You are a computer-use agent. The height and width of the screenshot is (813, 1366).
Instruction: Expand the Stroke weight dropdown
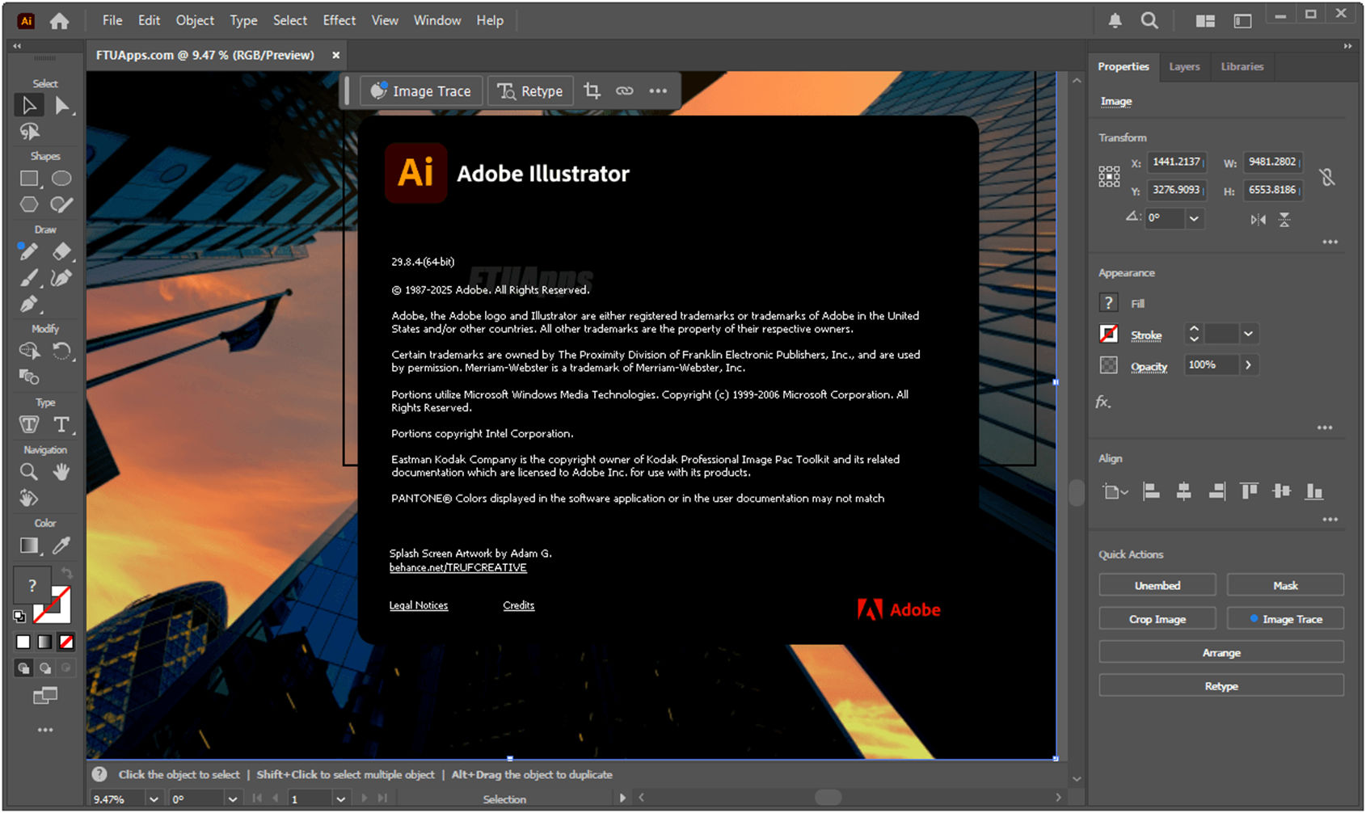[1249, 333]
